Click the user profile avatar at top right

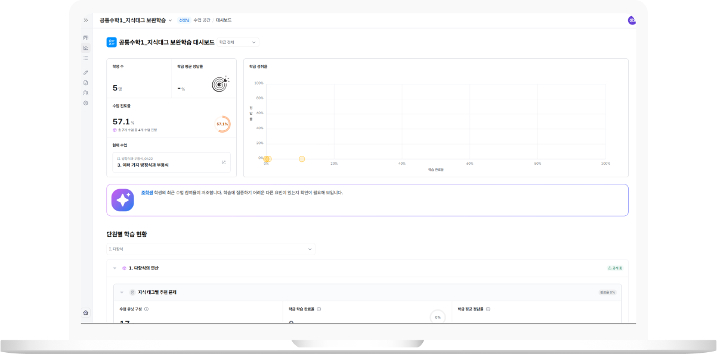tap(632, 20)
